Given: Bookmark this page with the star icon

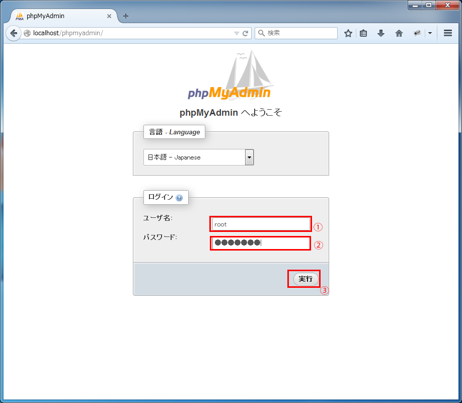Looking at the screenshot, I should (348, 33).
